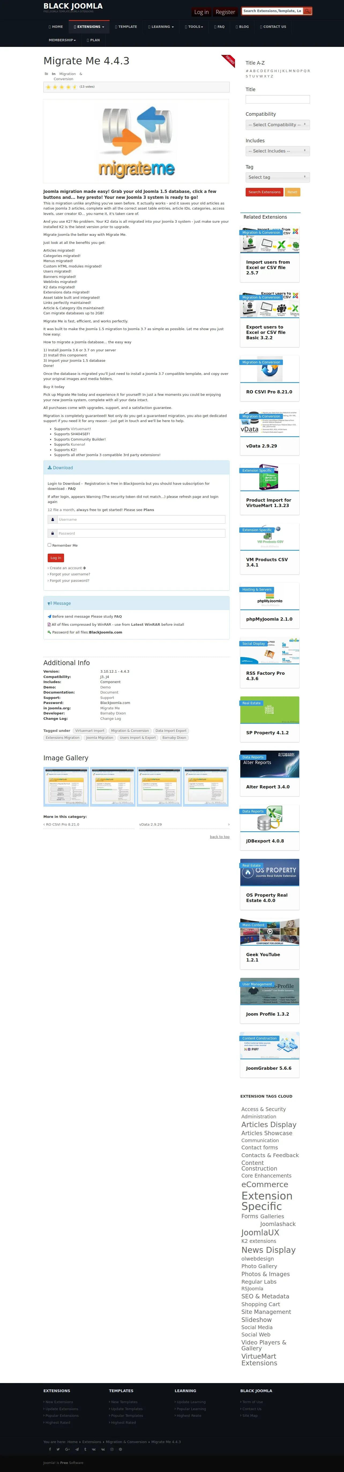Click the Register link in header
Viewport: 344px width, 1472px height.
tap(225, 12)
